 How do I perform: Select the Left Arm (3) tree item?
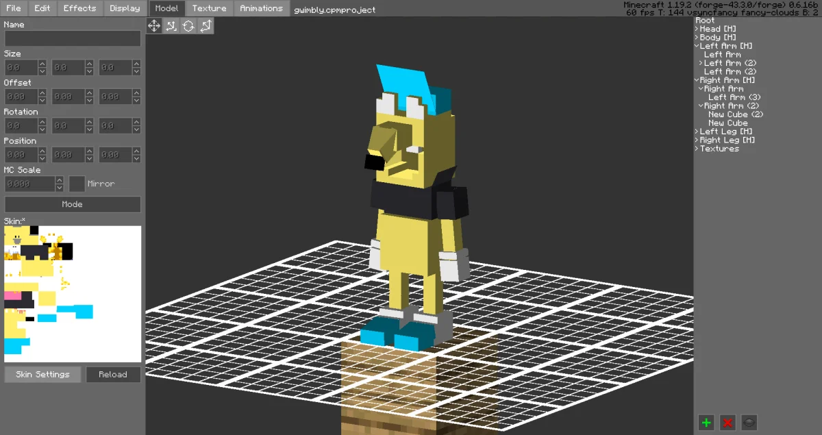pos(734,97)
